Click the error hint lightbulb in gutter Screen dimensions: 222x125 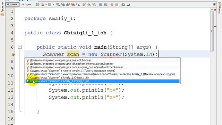(x=13, y=54)
